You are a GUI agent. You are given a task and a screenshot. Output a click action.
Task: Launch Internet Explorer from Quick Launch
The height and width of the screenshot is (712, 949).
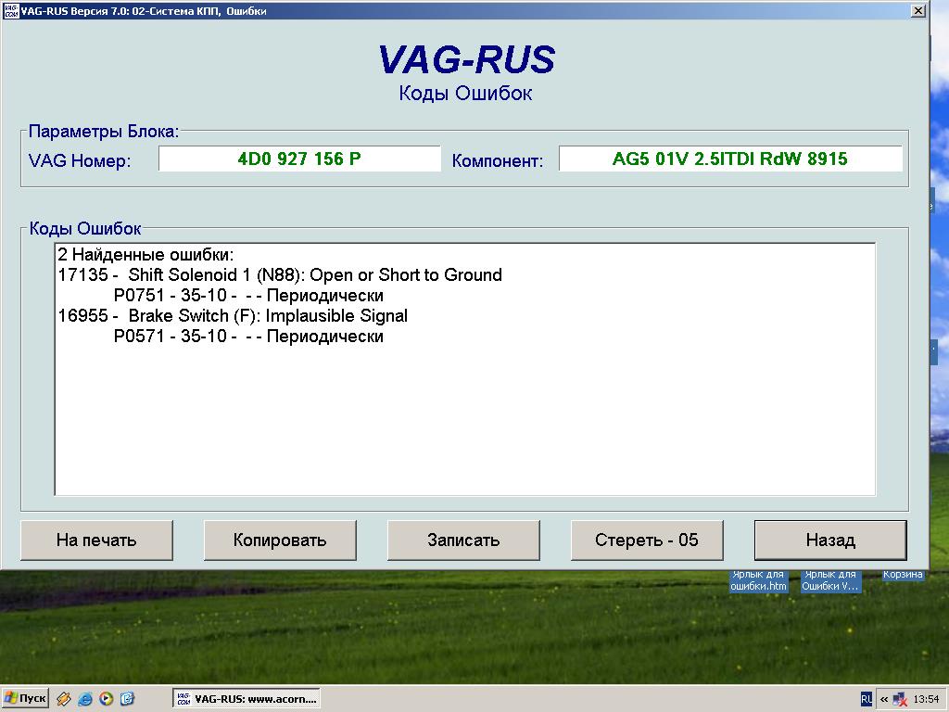[x=85, y=698]
